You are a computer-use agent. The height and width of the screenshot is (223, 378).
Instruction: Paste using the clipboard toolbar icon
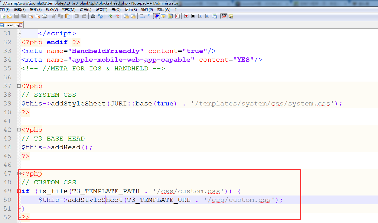tap(68, 16)
